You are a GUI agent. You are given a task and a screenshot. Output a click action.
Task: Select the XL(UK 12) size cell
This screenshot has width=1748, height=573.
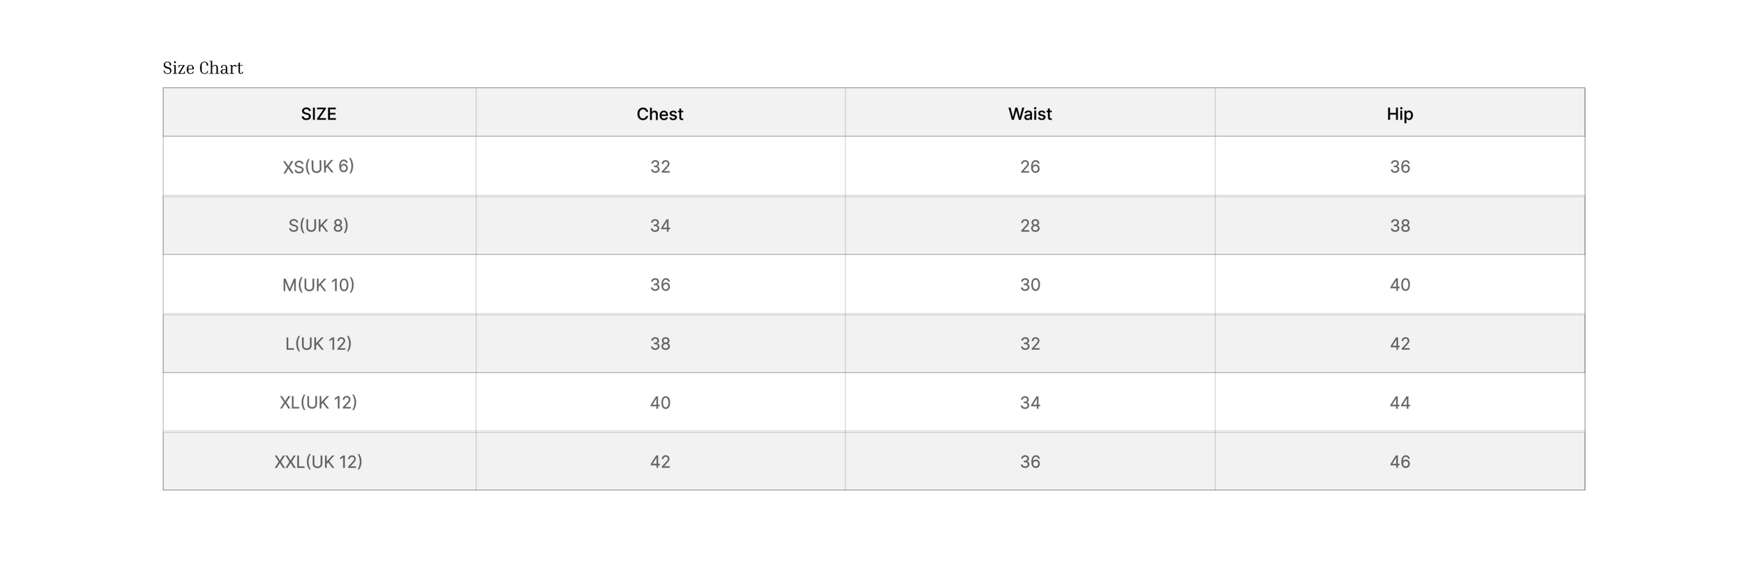(x=319, y=402)
